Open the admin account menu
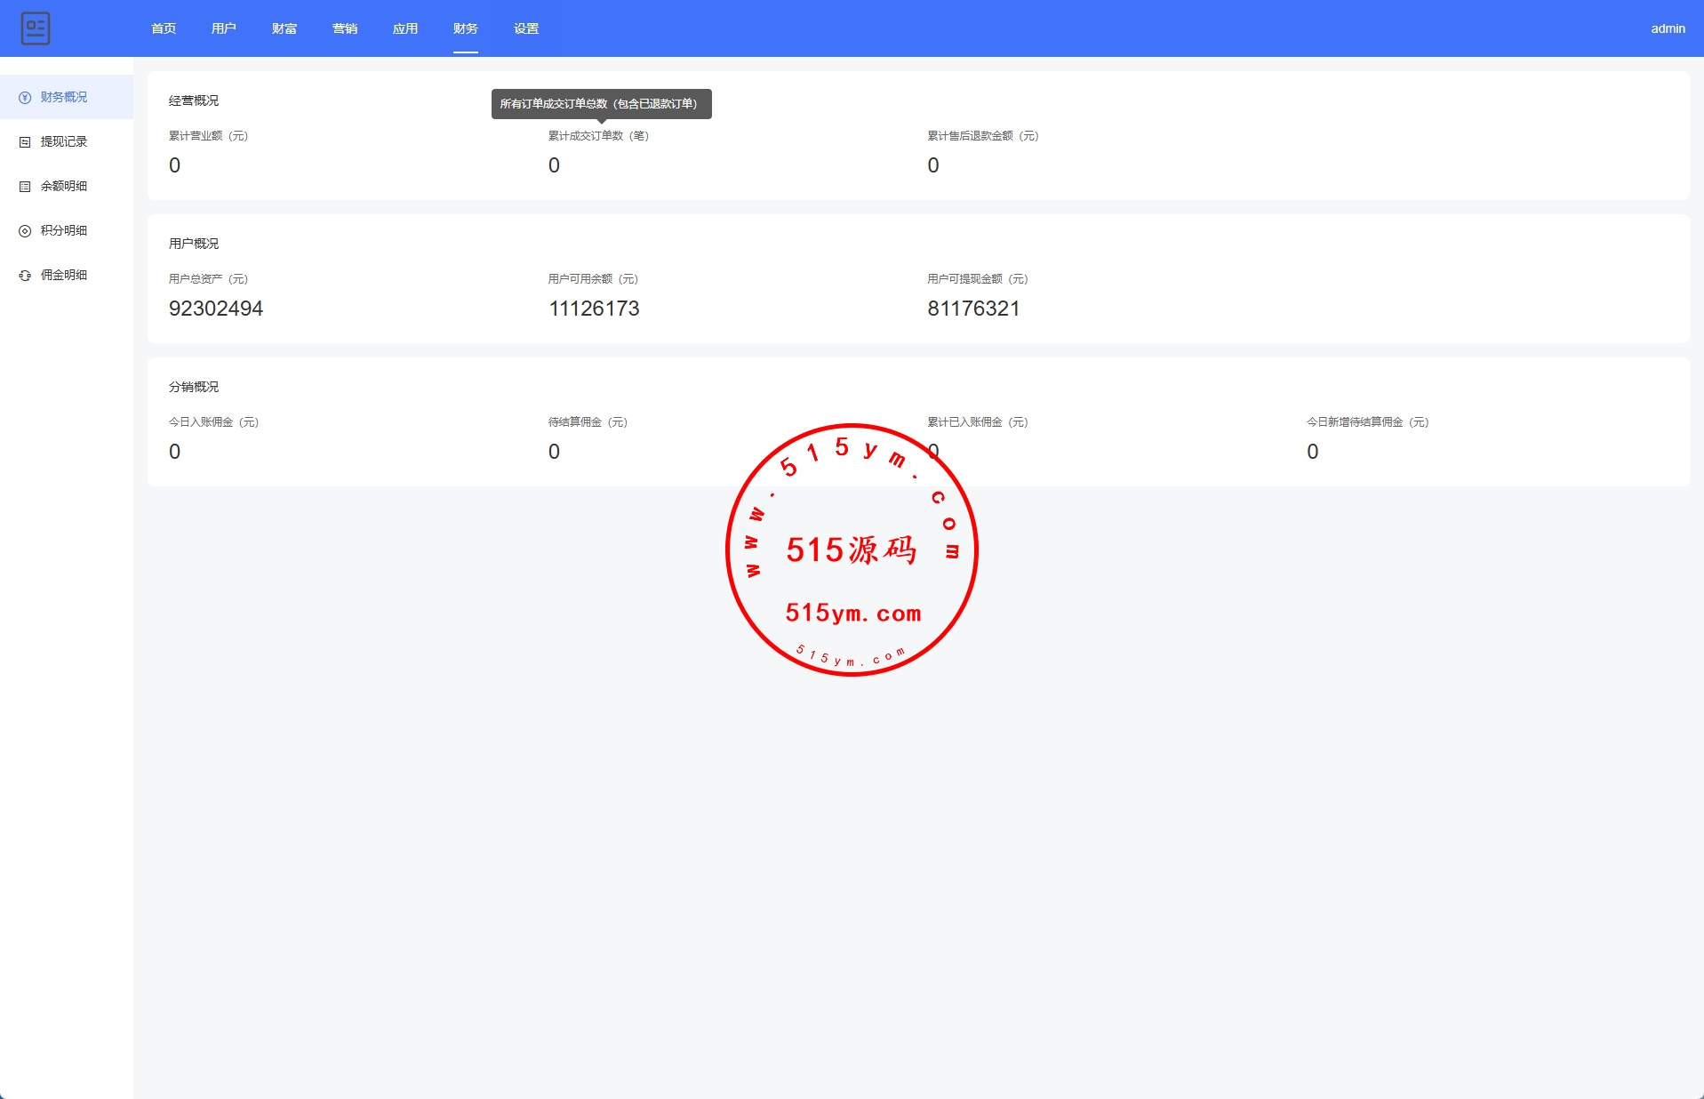Screen dimensions: 1704x1099 coord(1668,28)
